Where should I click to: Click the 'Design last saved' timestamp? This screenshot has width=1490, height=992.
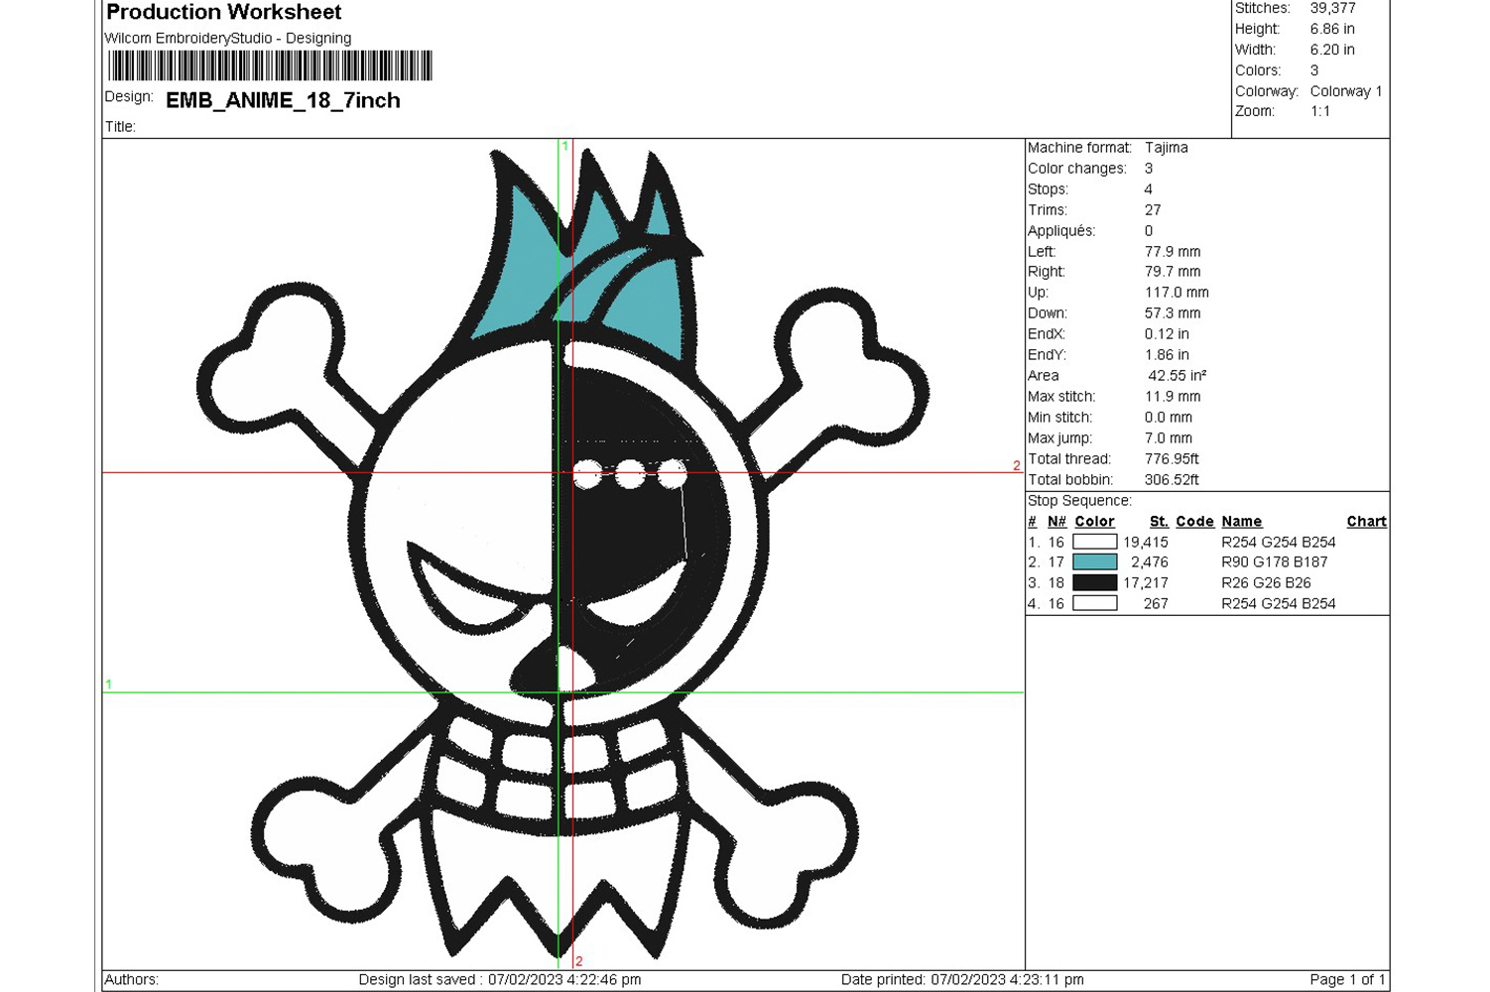click(x=500, y=980)
